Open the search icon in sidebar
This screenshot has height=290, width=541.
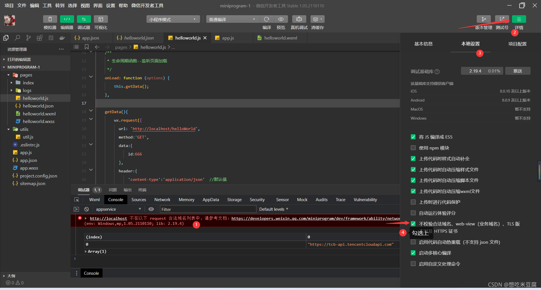(17, 38)
